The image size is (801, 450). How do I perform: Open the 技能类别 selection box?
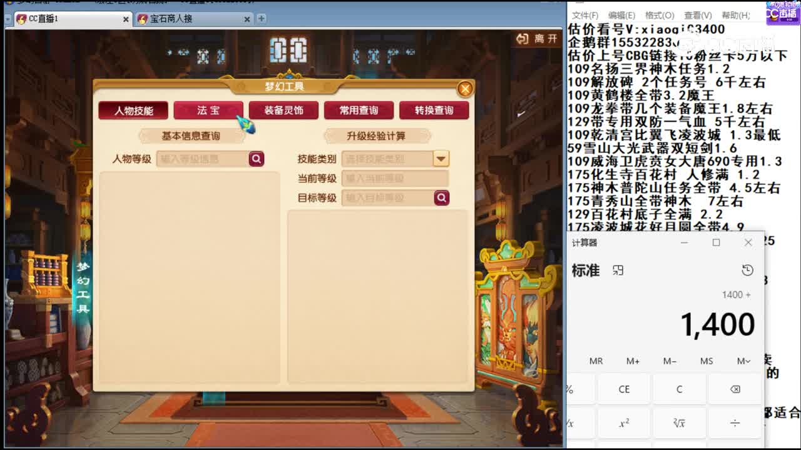(387, 159)
